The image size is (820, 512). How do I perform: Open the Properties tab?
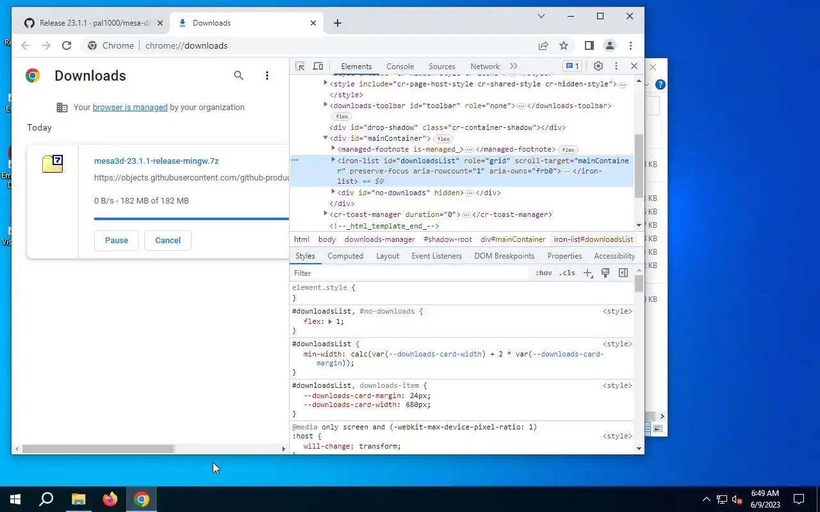(564, 256)
